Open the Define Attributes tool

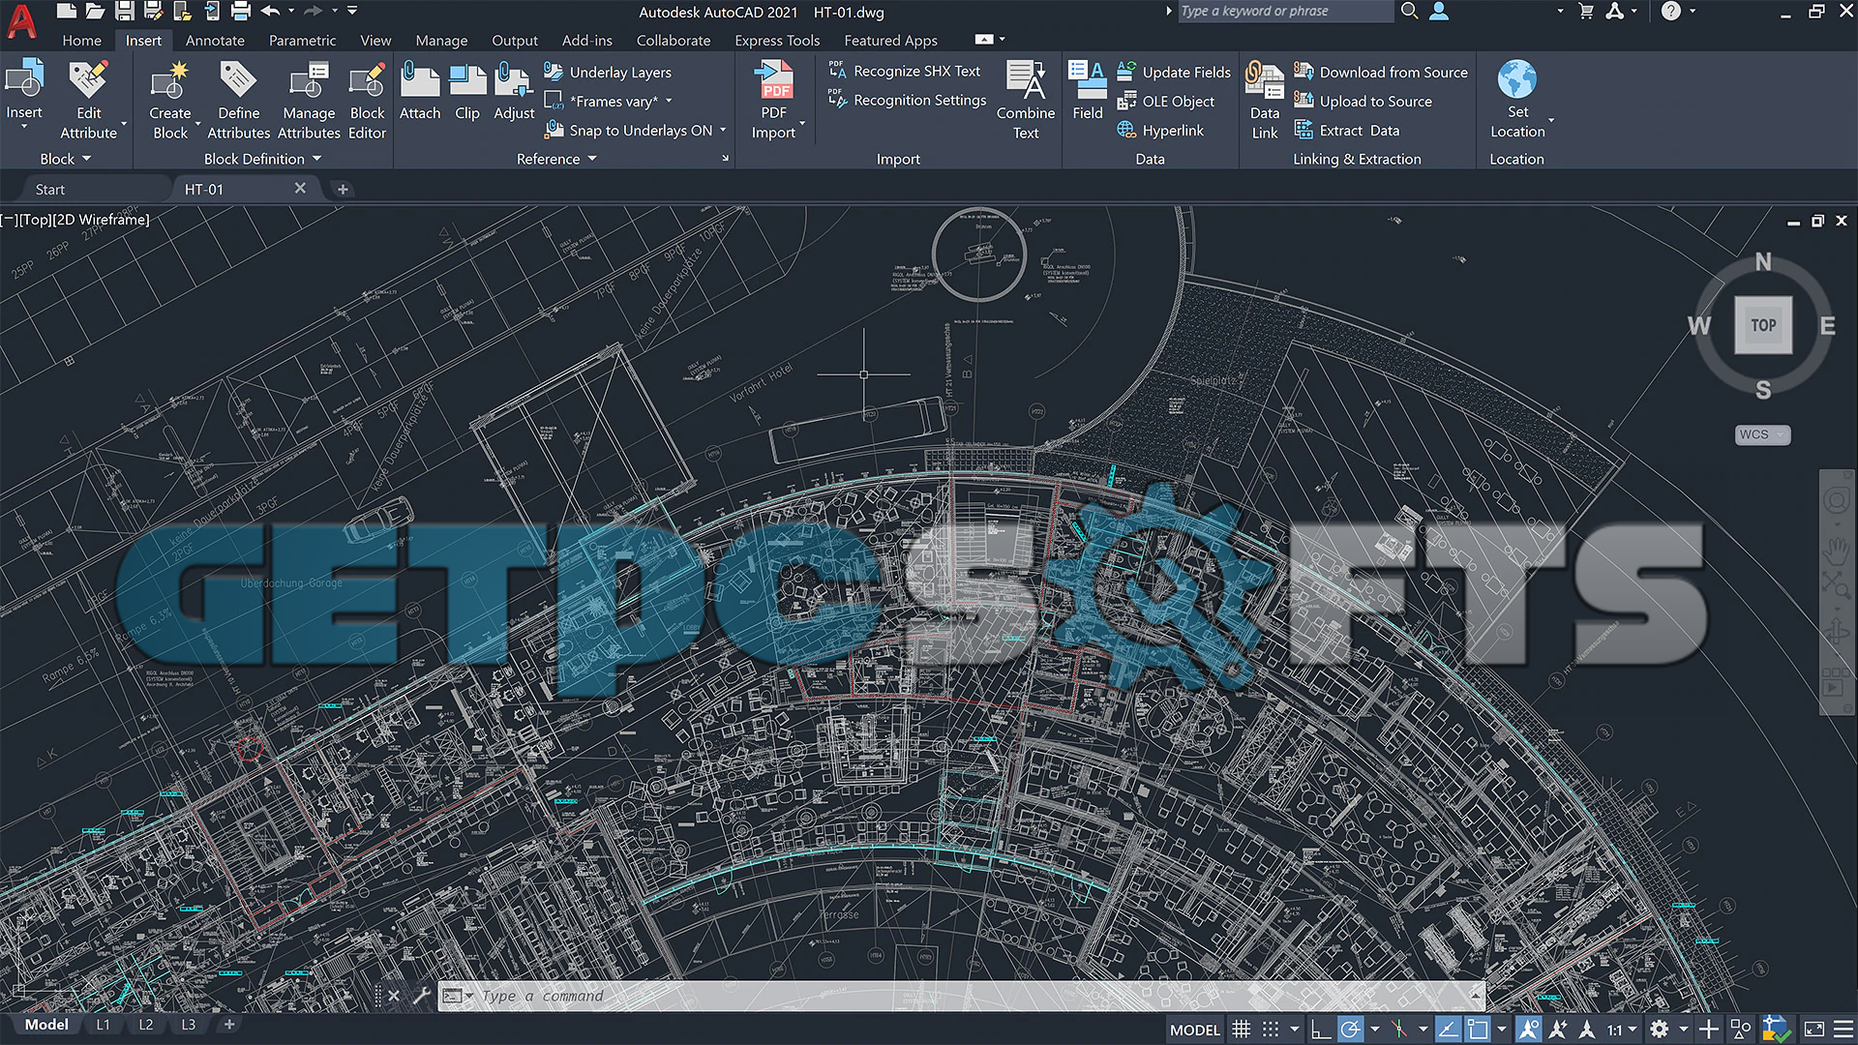point(238,100)
